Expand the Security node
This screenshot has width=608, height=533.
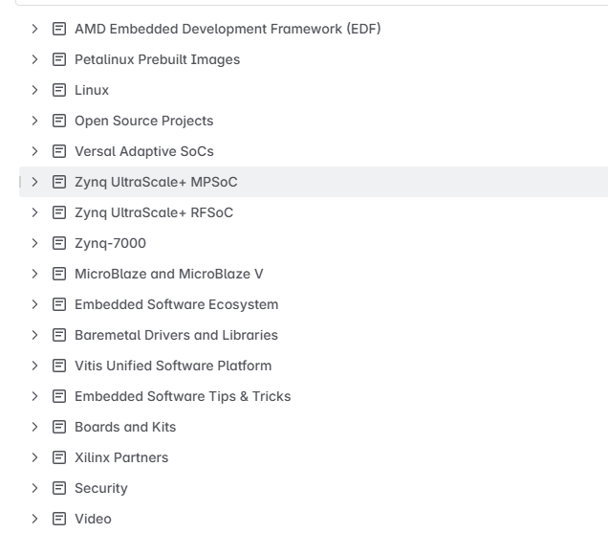(x=34, y=488)
